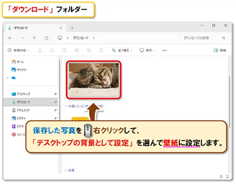The image size is (236, 184).
Task: Open the 並べ替え sort dropdown
Action: [122, 51]
